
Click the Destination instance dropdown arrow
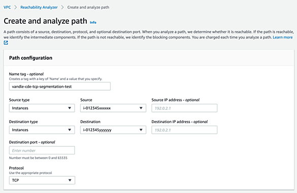141,130
